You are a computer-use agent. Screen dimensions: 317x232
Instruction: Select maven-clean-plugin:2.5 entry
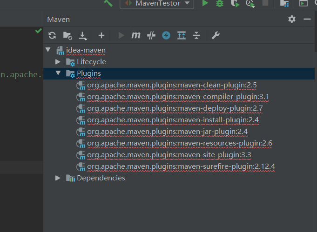(x=172, y=85)
